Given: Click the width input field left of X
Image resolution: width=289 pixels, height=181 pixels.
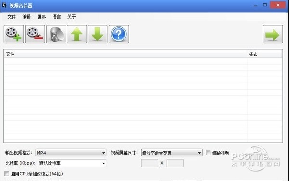Looking at the screenshot, I should pos(149,163).
